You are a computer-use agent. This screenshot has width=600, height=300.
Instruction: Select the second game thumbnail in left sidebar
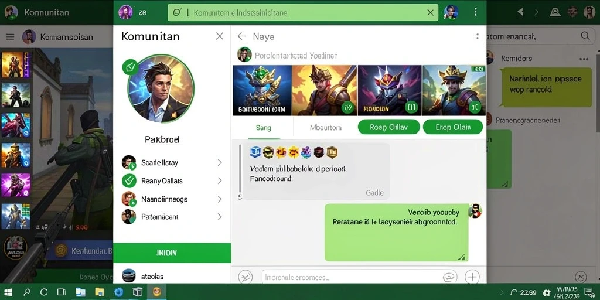(16, 96)
